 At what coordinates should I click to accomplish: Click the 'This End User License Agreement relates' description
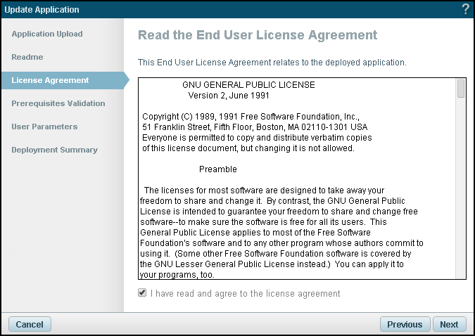[x=272, y=63]
